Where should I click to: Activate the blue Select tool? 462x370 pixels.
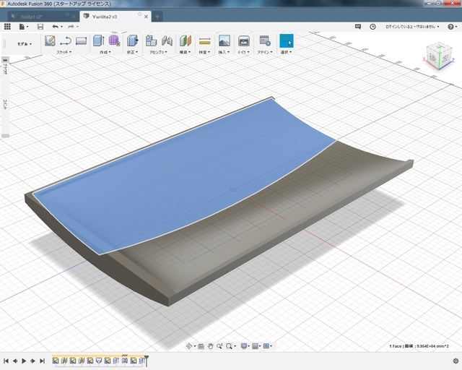[286, 40]
